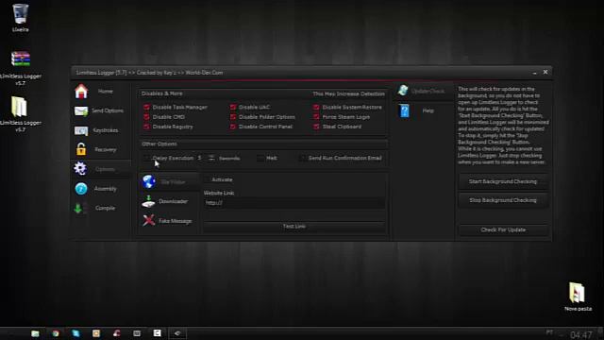Open the Downloader drive icon

[x=149, y=201]
